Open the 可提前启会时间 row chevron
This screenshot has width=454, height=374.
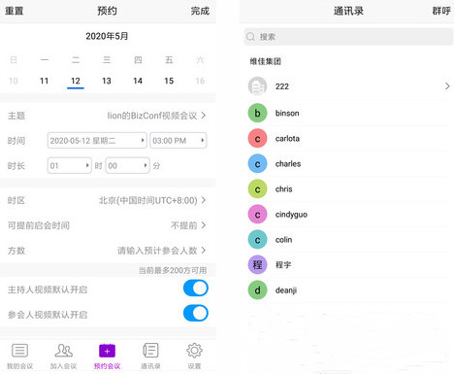click(204, 225)
